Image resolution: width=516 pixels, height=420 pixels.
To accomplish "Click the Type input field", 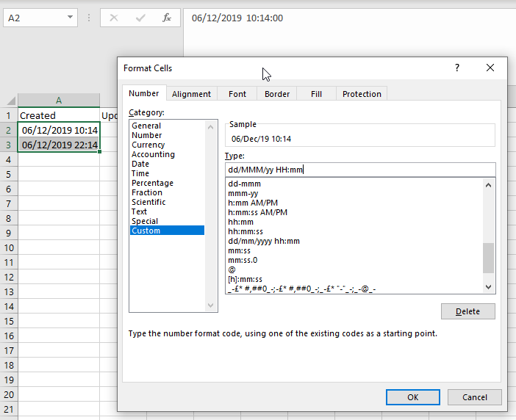I will click(360, 170).
